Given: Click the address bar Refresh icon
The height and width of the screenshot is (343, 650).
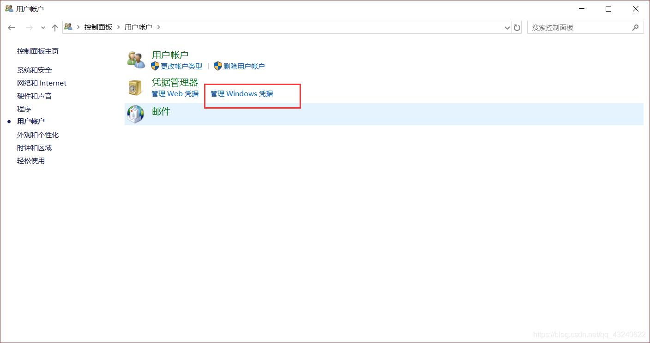Looking at the screenshot, I should tap(517, 27).
